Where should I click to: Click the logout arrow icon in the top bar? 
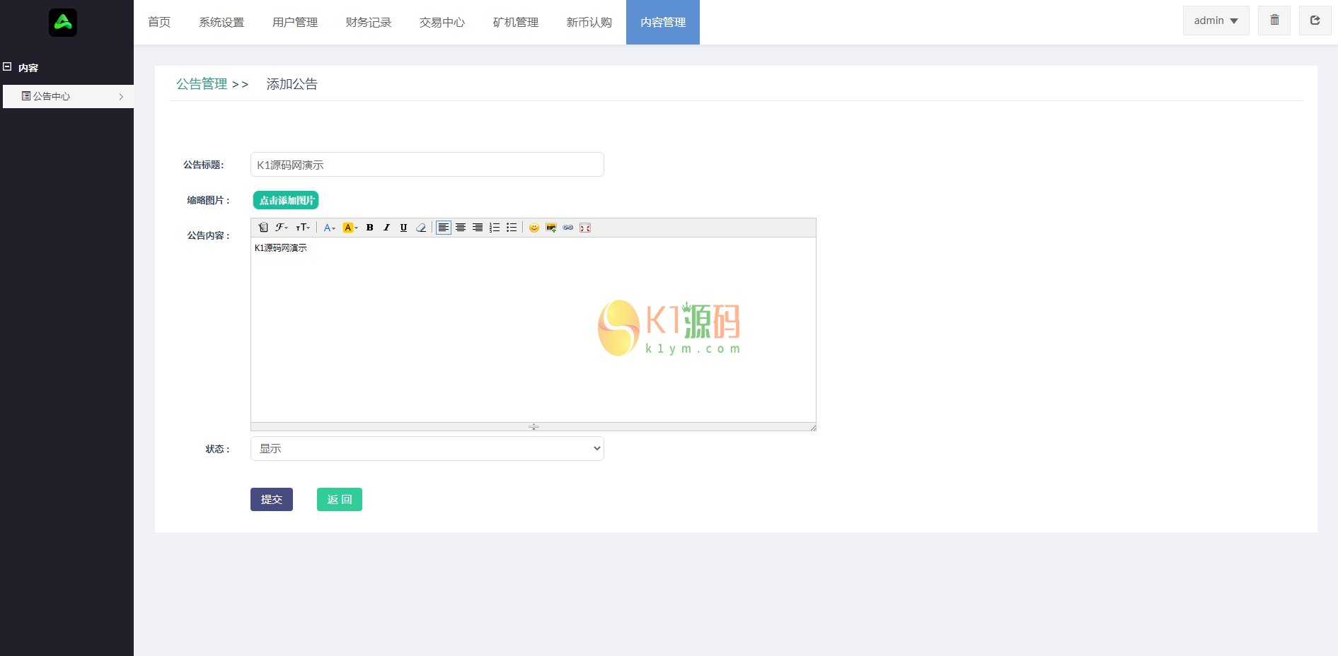(1315, 20)
